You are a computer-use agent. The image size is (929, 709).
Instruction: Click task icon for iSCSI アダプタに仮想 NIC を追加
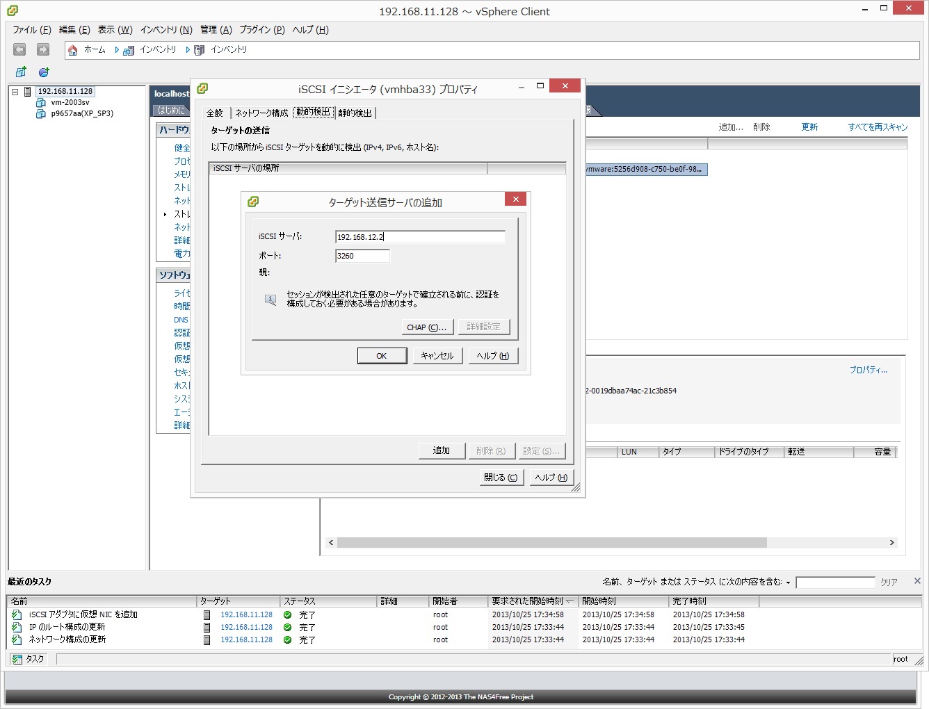[x=17, y=615]
